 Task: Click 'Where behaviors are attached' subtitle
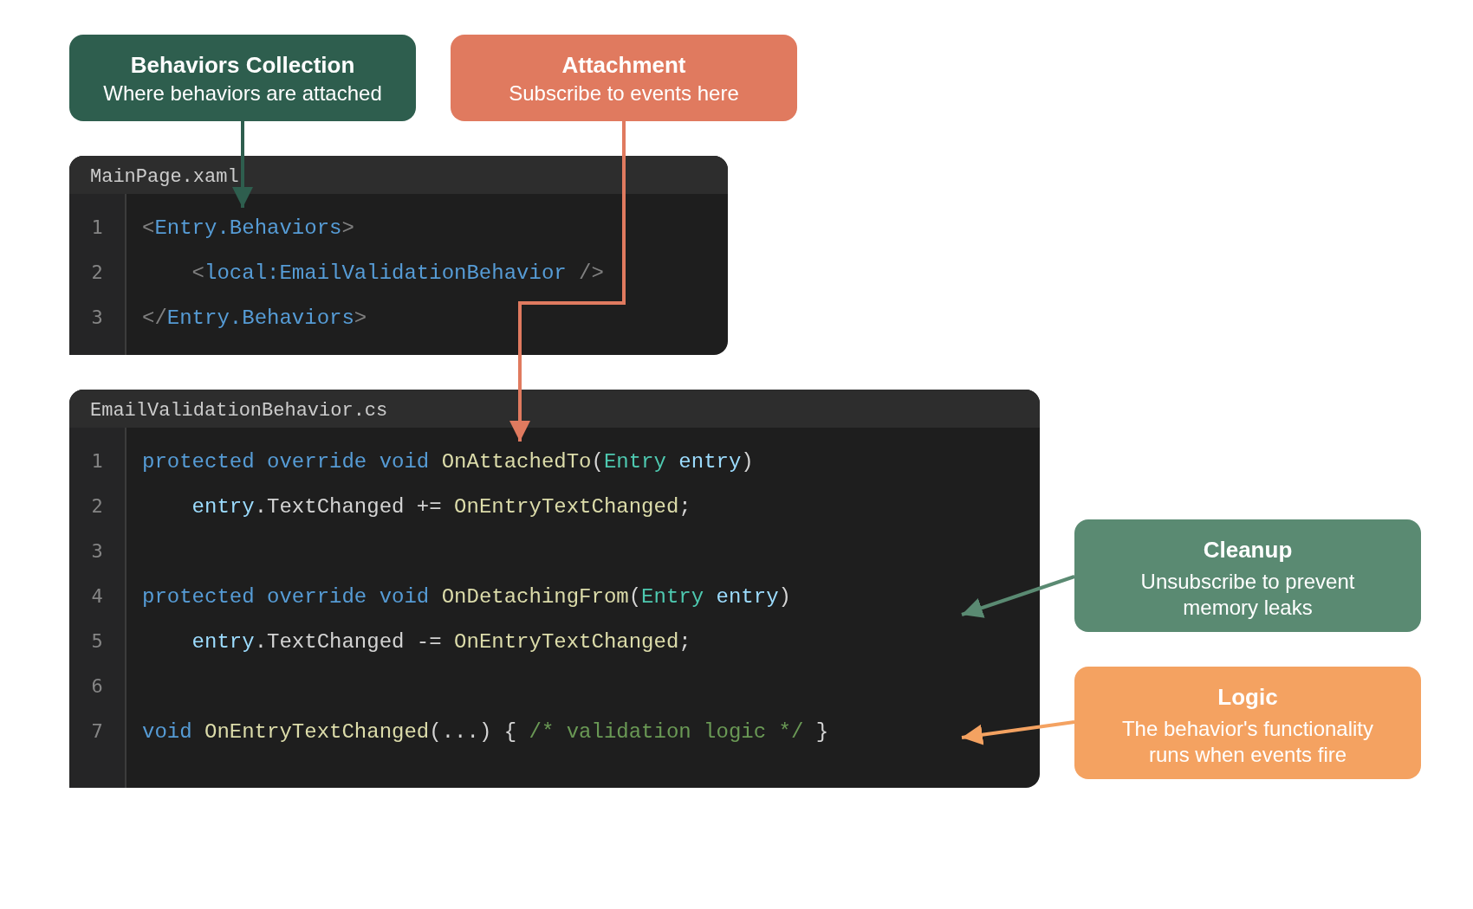(243, 93)
